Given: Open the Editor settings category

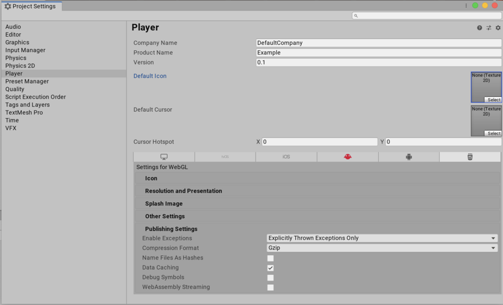Looking at the screenshot, I should (63, 35).
